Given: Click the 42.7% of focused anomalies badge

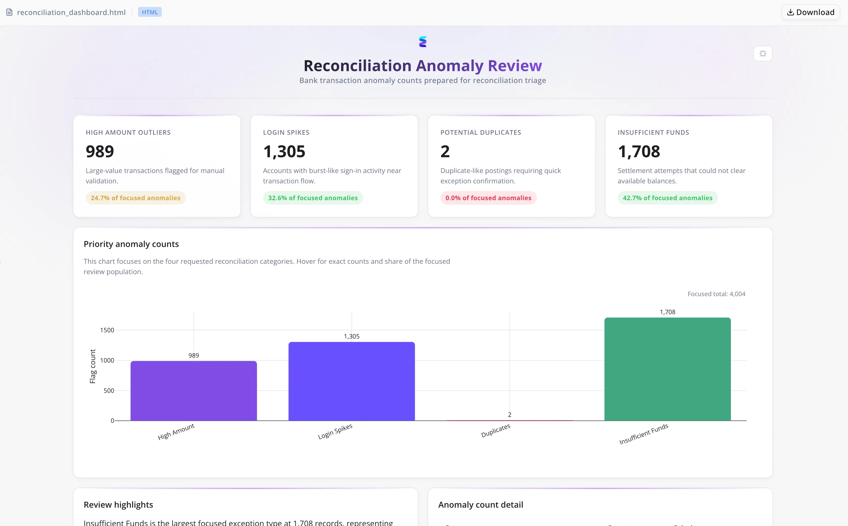Looking at the screenshot, I should click(x=668, y=198).
